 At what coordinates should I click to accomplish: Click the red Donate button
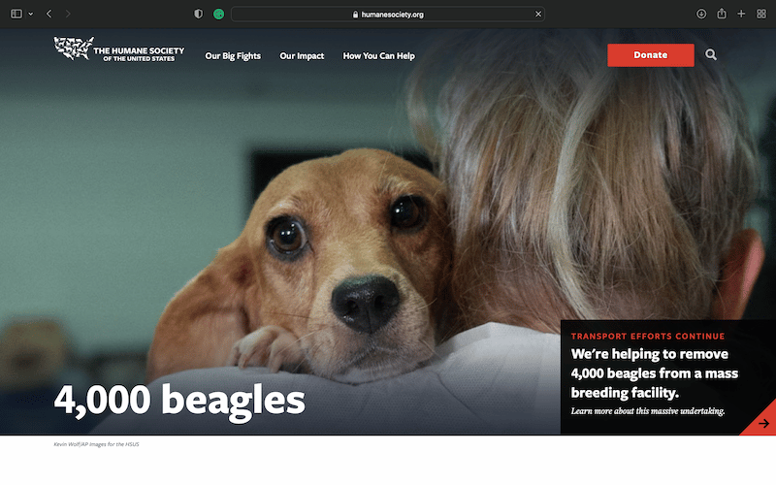pos(650,55)
